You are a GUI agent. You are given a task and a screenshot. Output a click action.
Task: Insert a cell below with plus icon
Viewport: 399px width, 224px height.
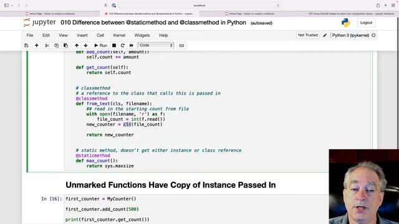(37, 45)
